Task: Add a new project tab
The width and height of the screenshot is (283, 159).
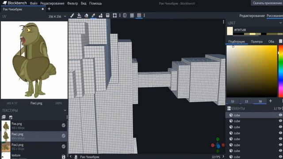Action: (x=49, y=9)
